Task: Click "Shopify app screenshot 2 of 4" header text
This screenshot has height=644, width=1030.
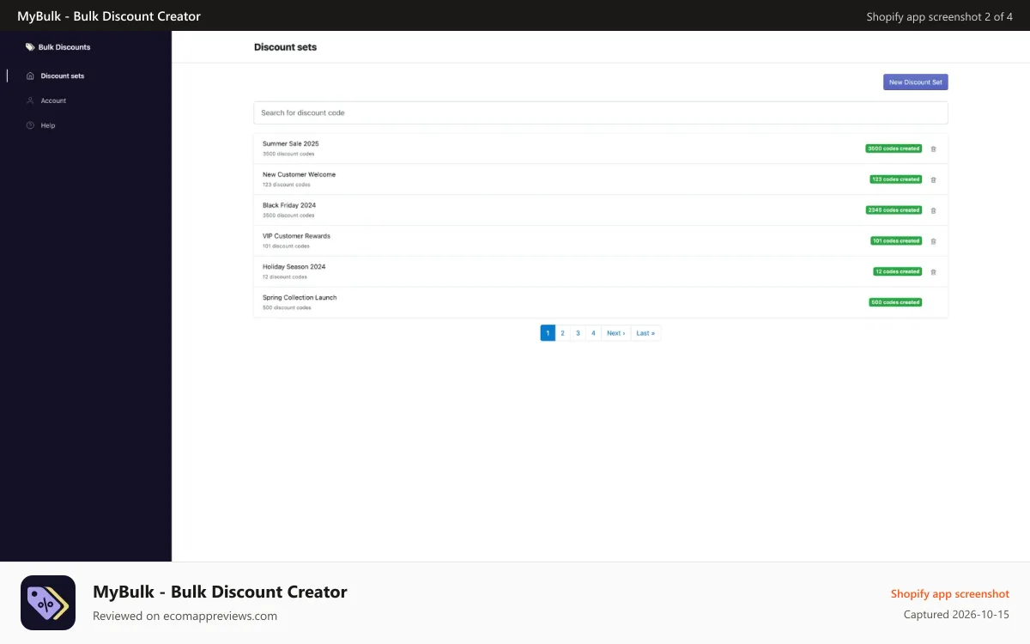Action: (x=940, y=16)
